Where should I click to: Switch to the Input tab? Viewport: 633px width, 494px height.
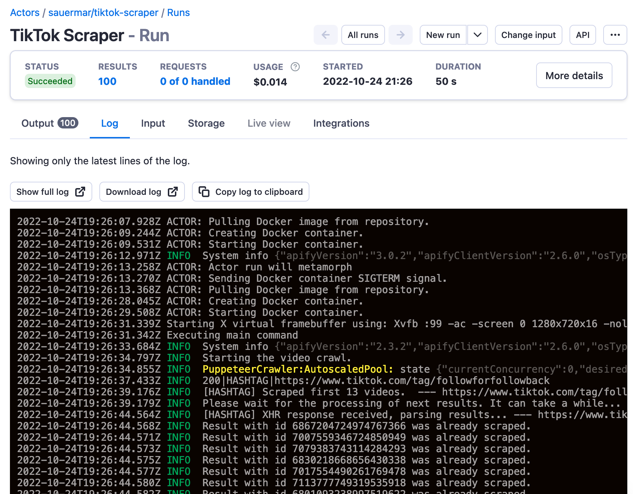[x=153, y=123]
